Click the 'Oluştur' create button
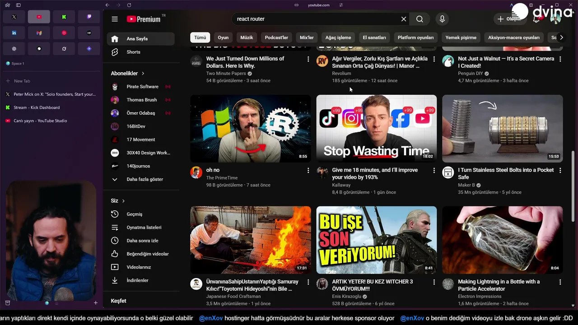 click(x=509, y=19)
